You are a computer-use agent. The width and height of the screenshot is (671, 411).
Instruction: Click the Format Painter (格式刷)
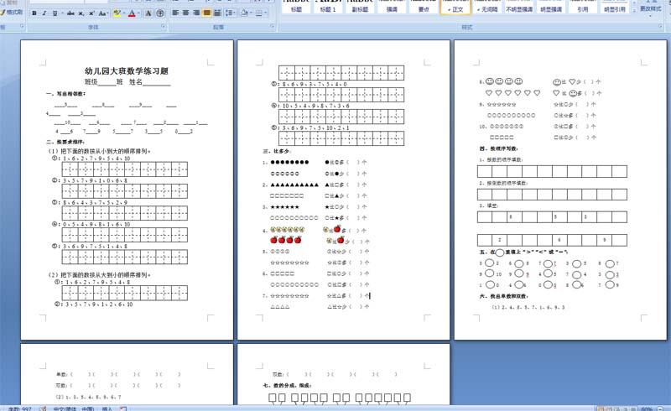click(x=12, y=13)
